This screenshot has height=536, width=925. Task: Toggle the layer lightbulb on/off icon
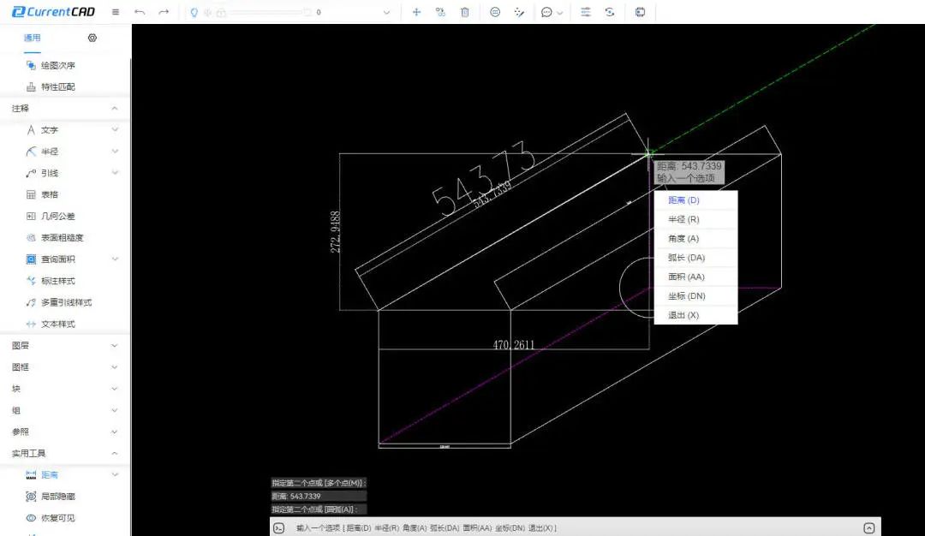tap(194, 13)
